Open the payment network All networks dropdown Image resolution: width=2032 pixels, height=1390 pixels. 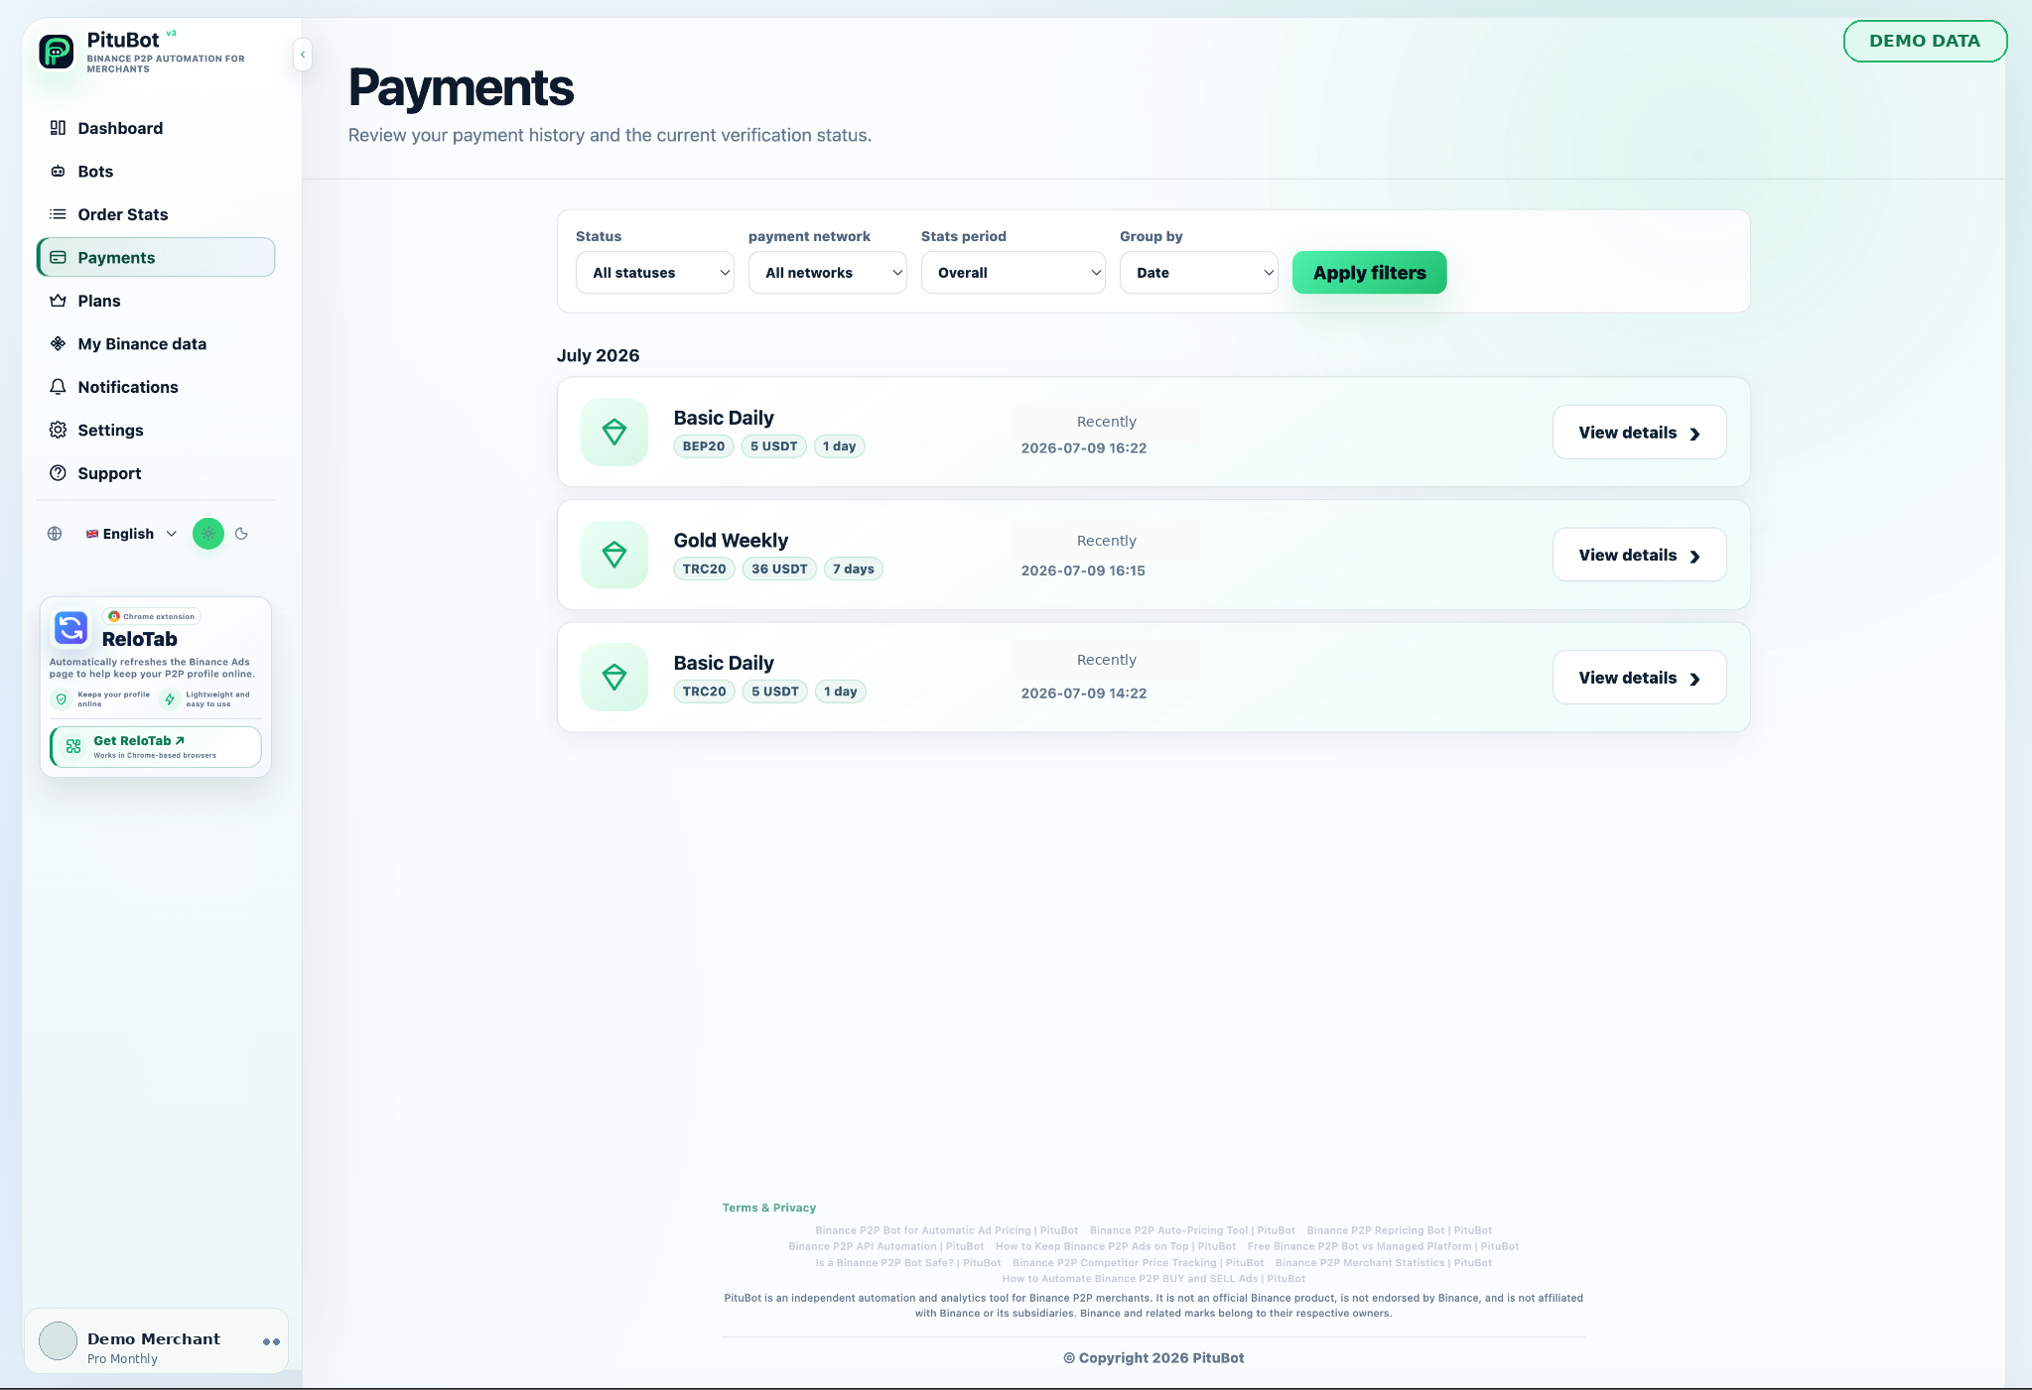tap(828, 273)
